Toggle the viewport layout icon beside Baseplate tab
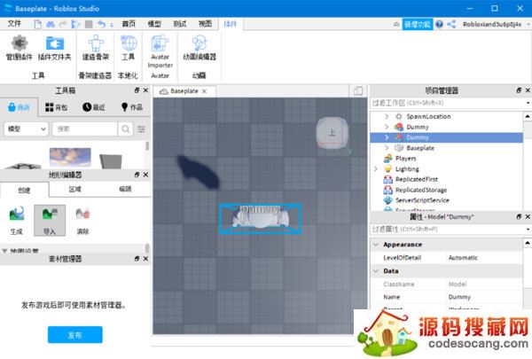532x359 pixels. pos(358,91)
